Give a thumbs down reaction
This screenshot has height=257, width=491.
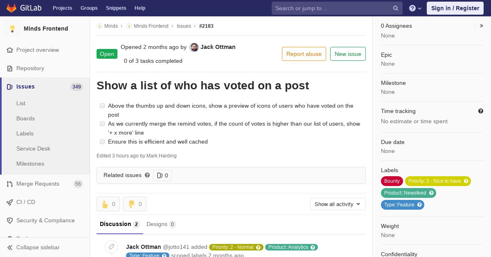click(135, 204)
